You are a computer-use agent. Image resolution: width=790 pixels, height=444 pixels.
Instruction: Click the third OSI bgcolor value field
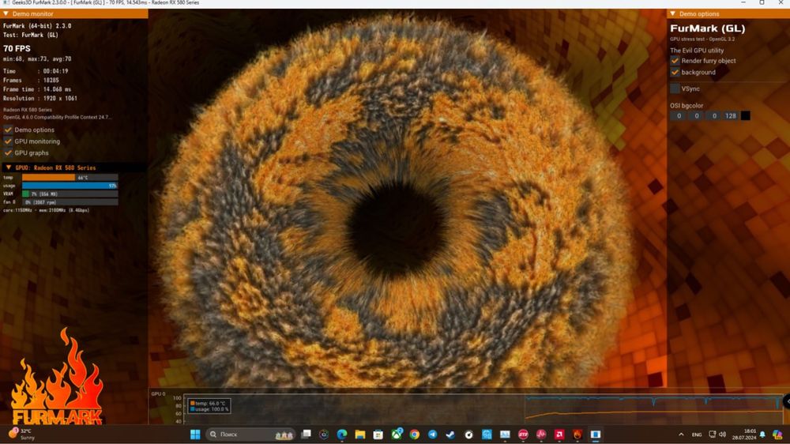(x=714, y=116)
